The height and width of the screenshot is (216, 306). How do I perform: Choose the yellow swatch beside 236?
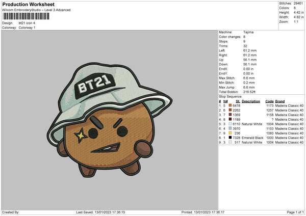pyautogui.click(x=230, y=133)
